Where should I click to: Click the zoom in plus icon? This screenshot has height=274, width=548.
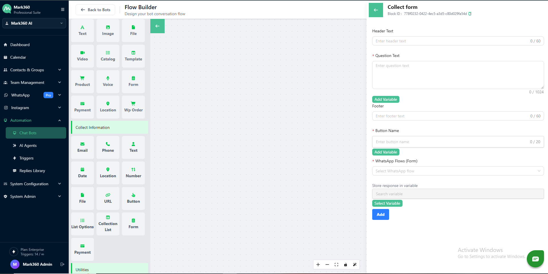318,265
